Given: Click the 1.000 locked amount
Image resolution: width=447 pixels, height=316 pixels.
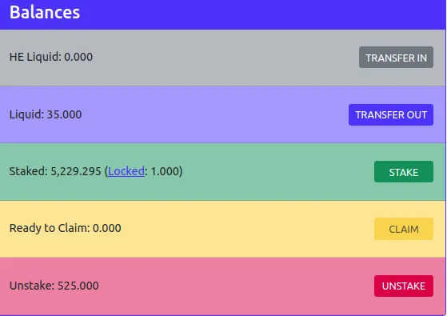Looking at the screenshot, I should click(x=165, y=171).
